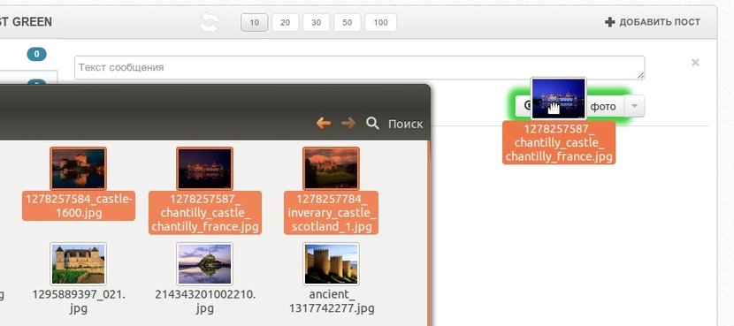Click the refresh arrows icon in header
Image resolution: width=734 pixels, height=326 pixels.
(x=209, y=22)
